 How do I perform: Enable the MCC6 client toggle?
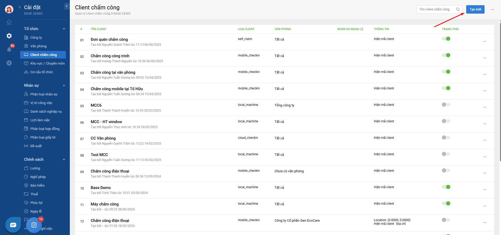446,105
